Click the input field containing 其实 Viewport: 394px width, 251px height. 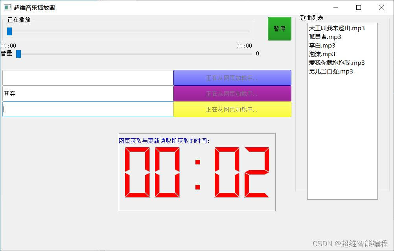click(88, 93)
